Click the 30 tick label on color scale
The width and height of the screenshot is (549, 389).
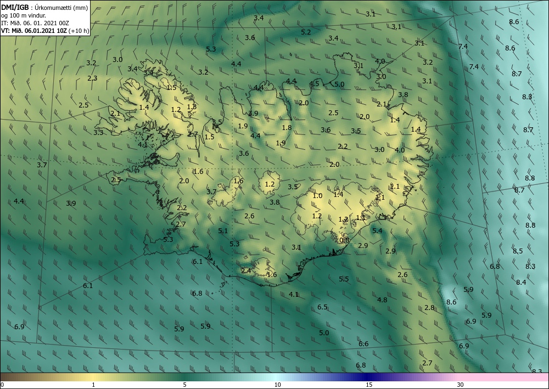tap(461, 385)
